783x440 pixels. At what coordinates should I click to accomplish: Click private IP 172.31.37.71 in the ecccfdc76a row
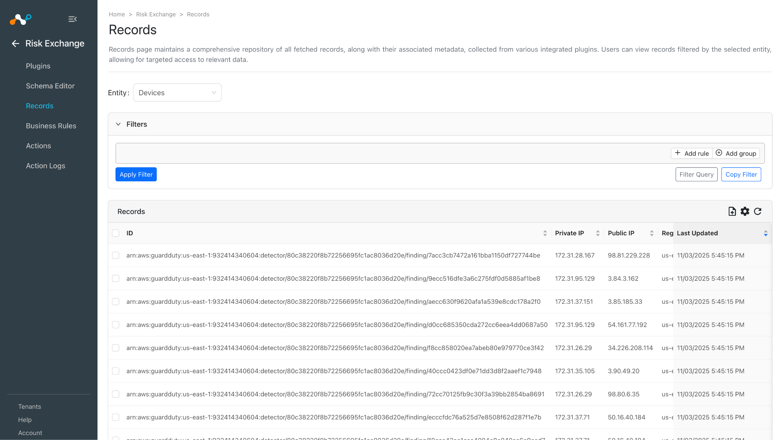click(x=572, y=417)
